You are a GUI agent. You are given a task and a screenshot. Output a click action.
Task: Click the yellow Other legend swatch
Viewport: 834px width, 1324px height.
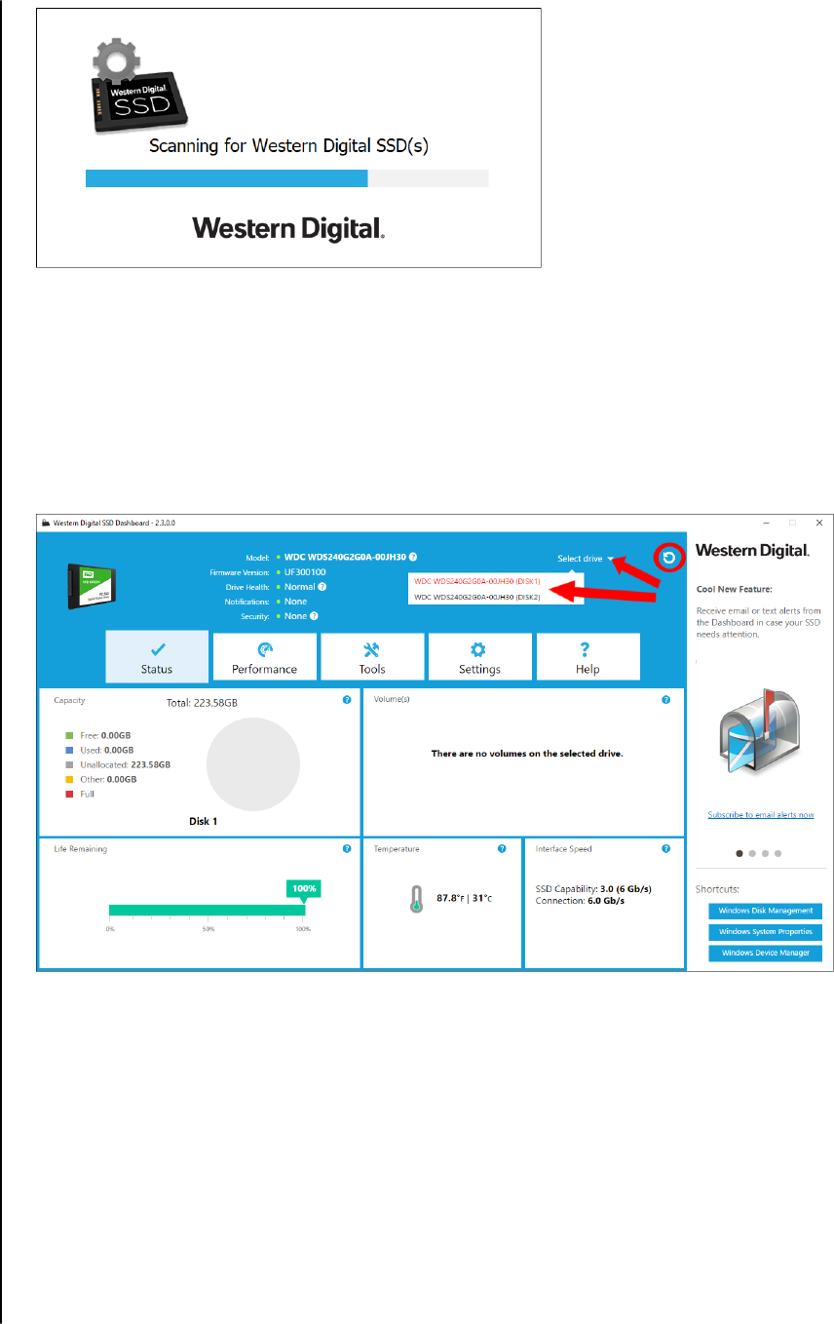[69, 780]
